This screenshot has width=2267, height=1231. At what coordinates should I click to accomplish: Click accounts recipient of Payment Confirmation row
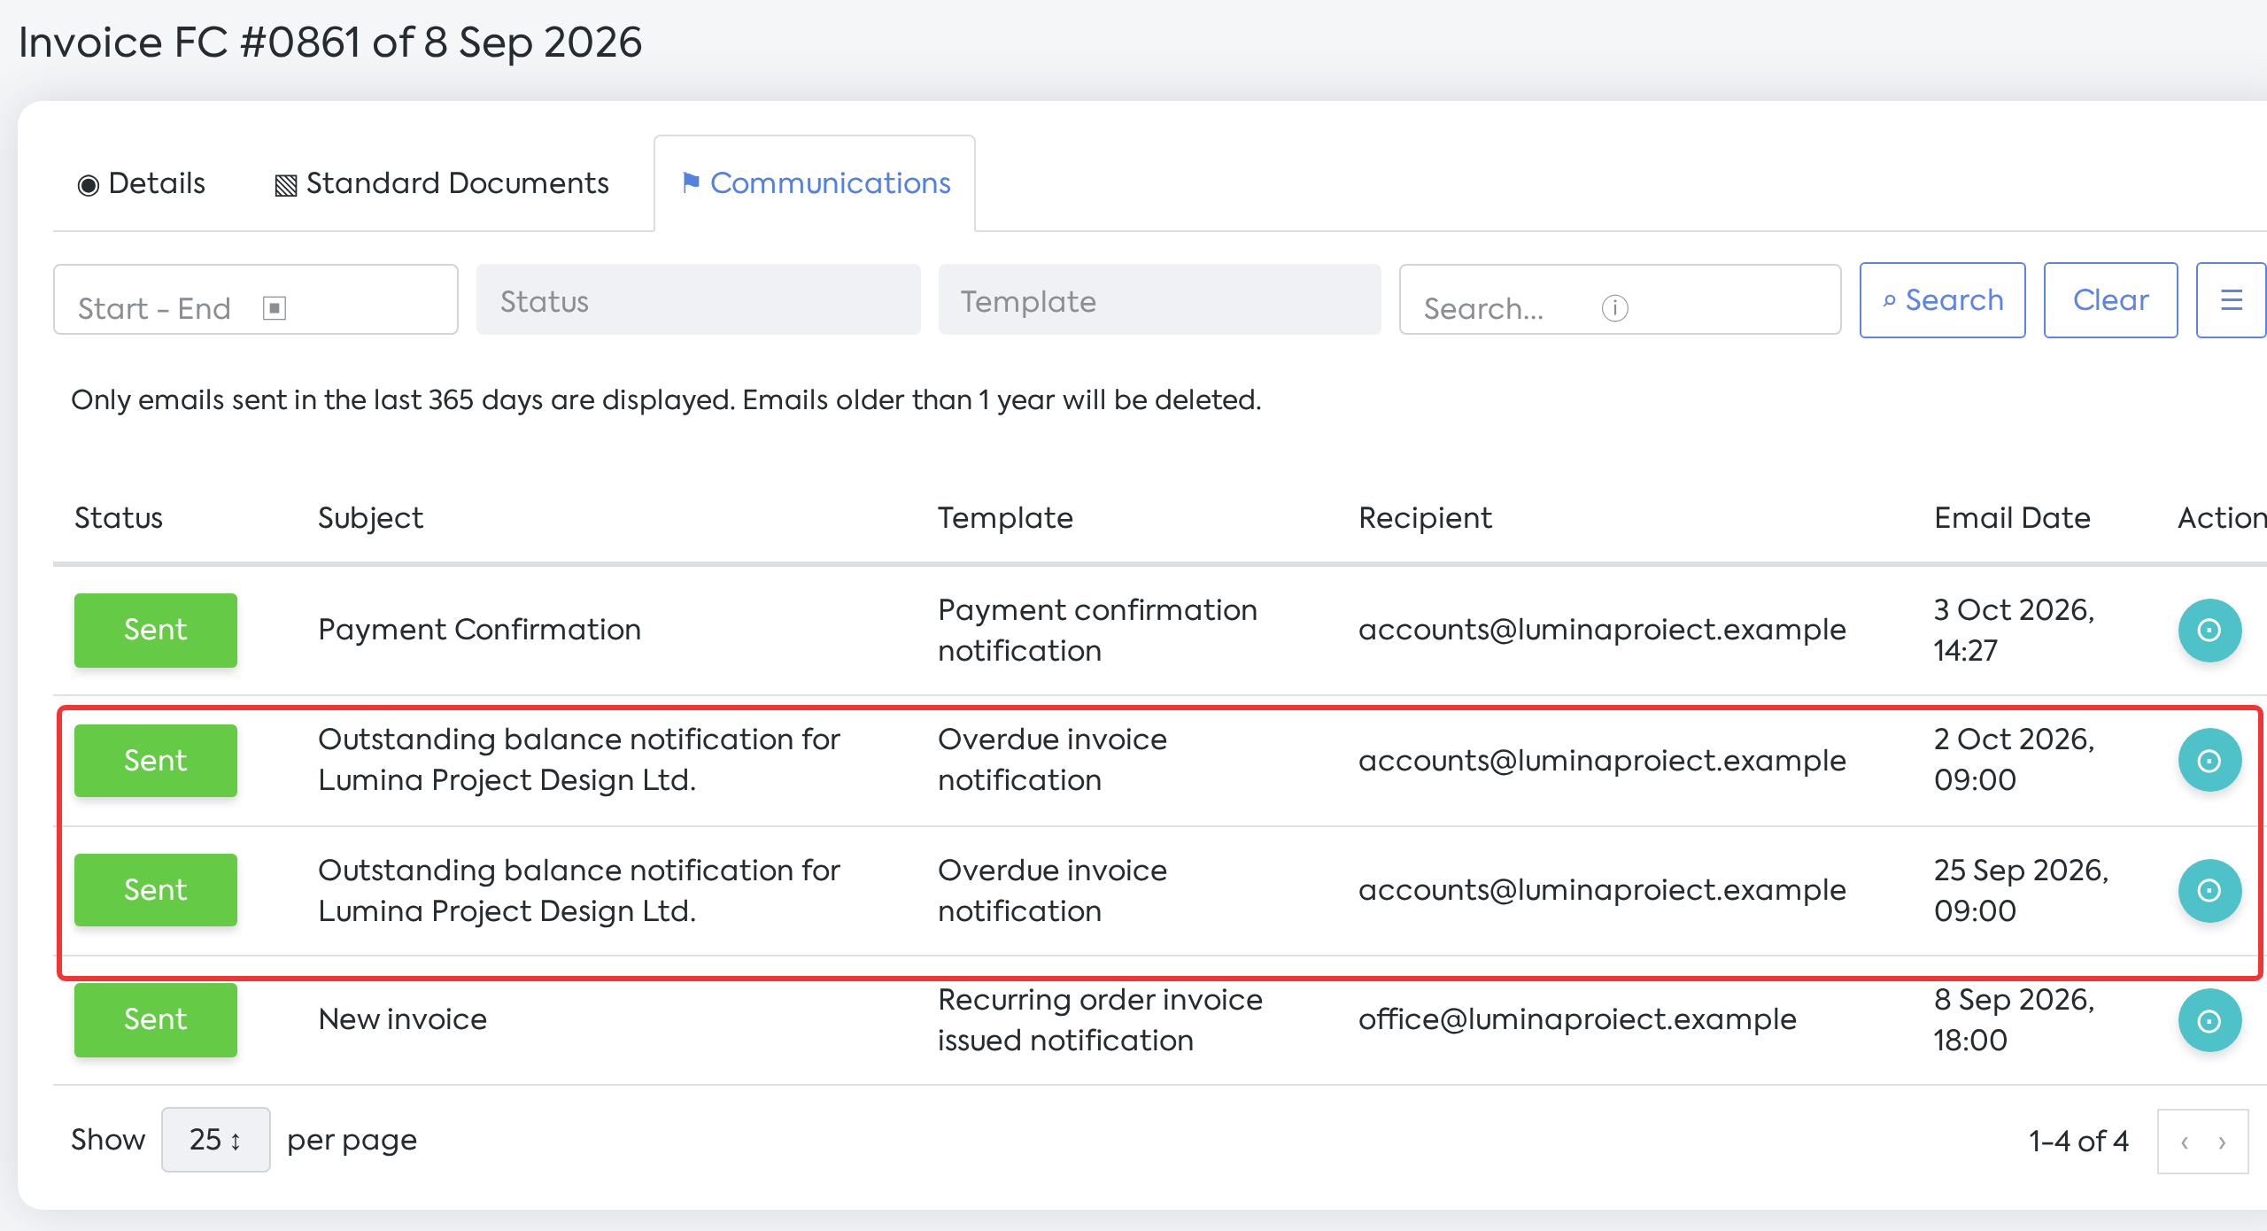1602,630
